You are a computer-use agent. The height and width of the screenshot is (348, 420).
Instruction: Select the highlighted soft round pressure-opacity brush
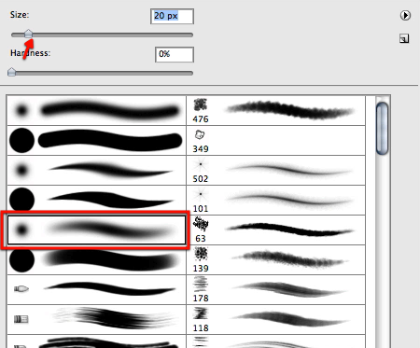point(96,230)
